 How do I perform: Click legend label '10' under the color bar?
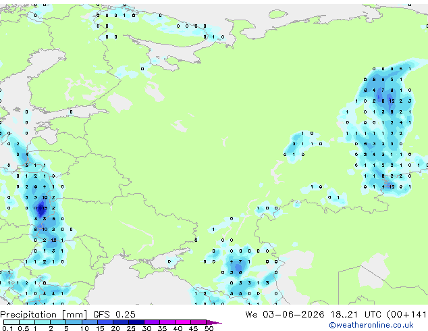[84, 328]
